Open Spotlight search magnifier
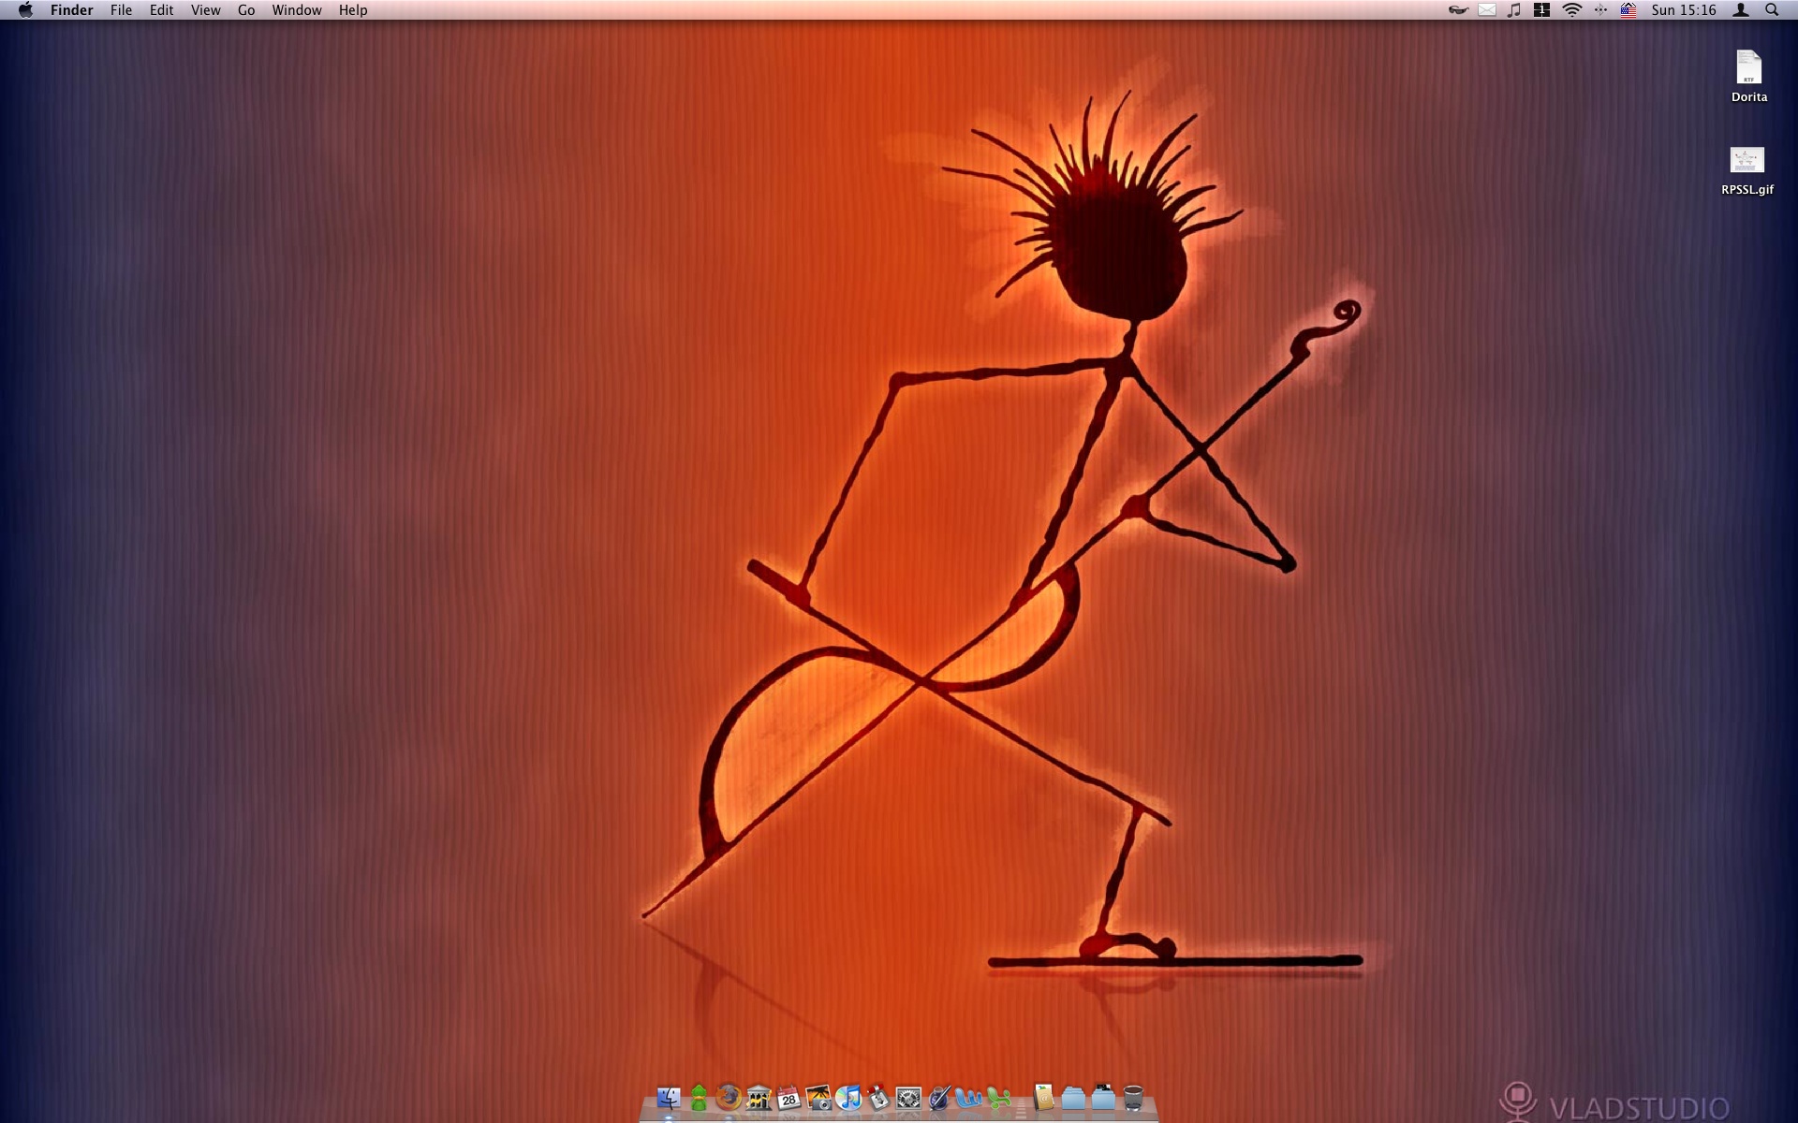1798x1123 pixels. tap(1772, 10)
